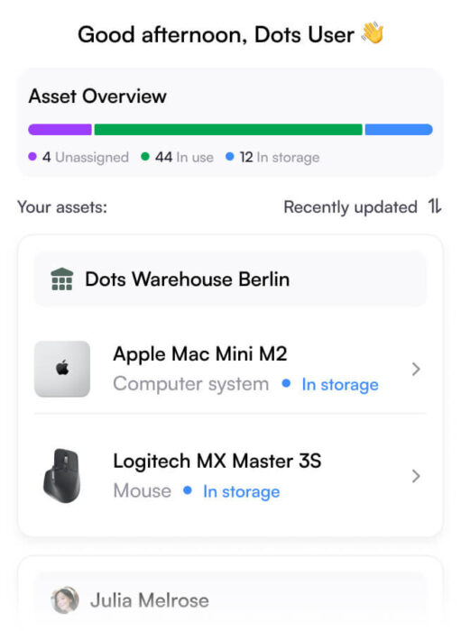Viewport: 461px width, 631px height.
Task: Open the Logitech MX Master 3S title
Action: point(217,461)
